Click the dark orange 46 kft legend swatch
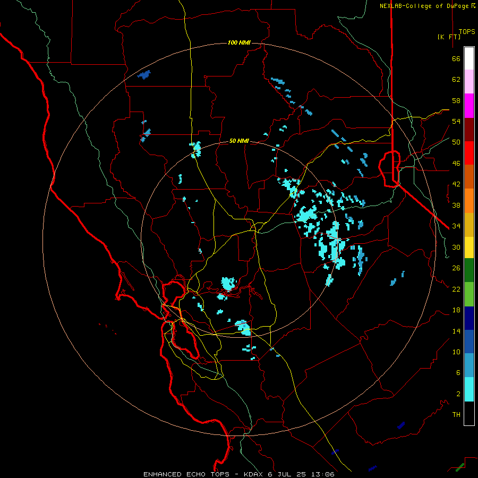 [469, 176]
